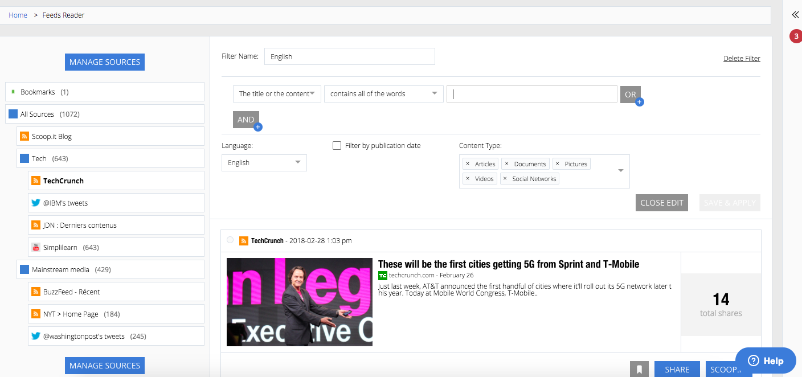Open the 'The title or the content' dropdown
802x377 pixels.
tap(277, 94)
